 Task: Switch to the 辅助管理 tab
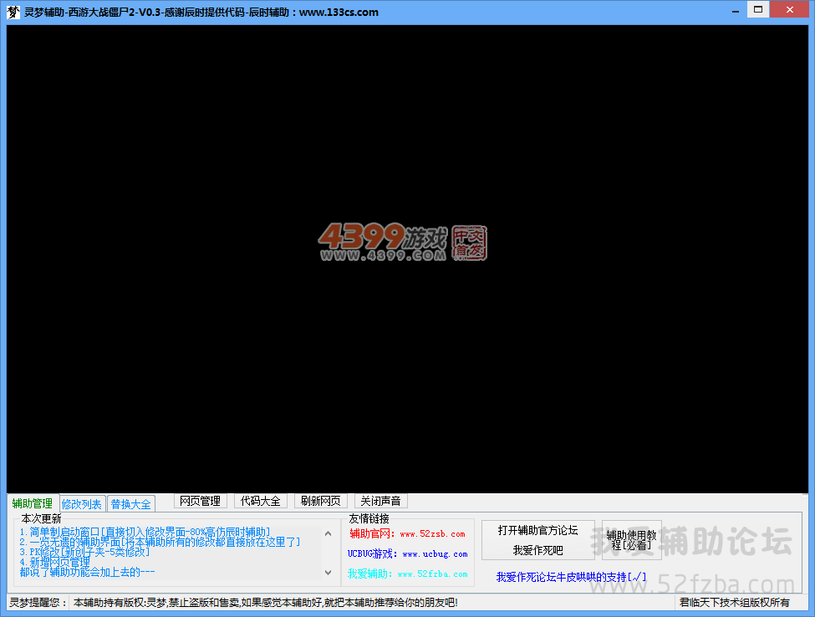[x=33, y=503]
